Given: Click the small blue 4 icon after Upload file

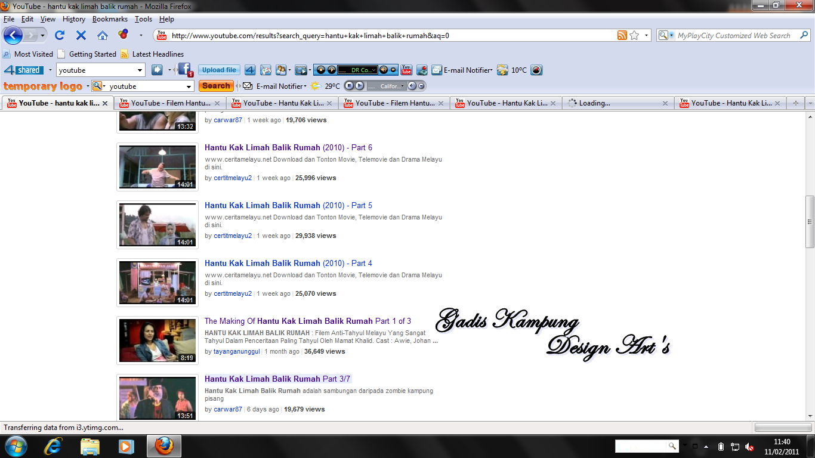Looking at the screenshot, I should pyautogui.click(x=250, y=70).
